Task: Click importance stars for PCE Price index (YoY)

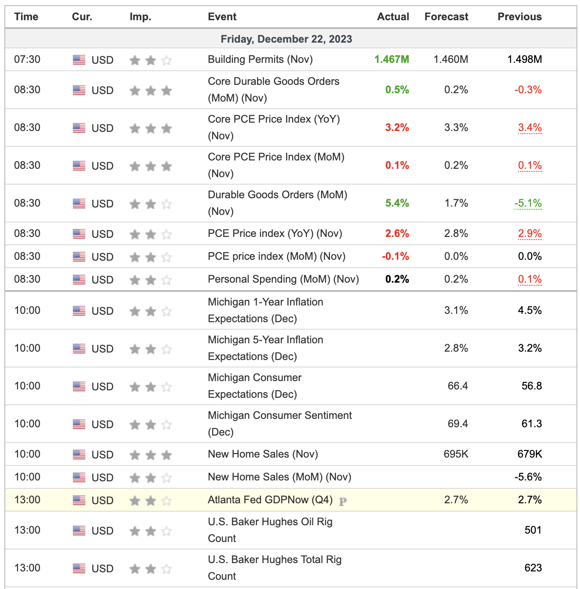Action: 150,234
